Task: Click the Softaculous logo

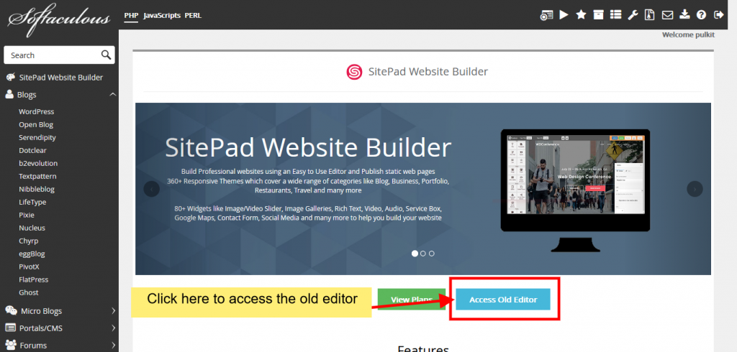Action: point(59,19)
